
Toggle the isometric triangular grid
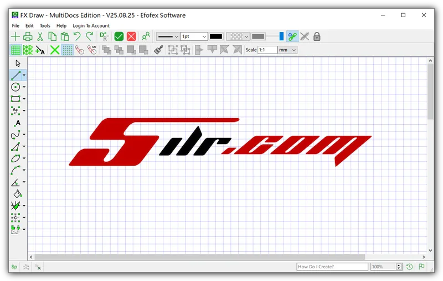coord(28,50)
